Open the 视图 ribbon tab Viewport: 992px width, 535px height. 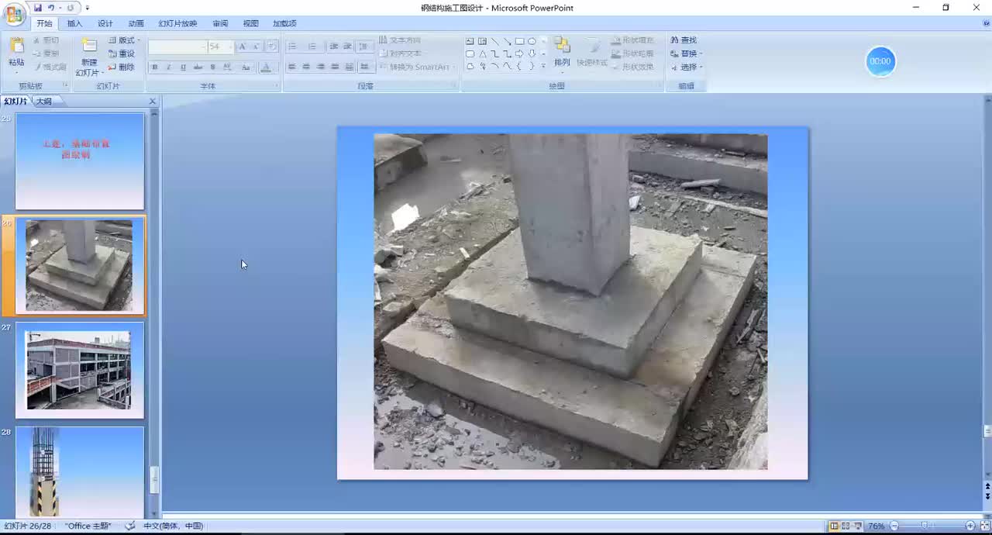[x=250, y=23]
